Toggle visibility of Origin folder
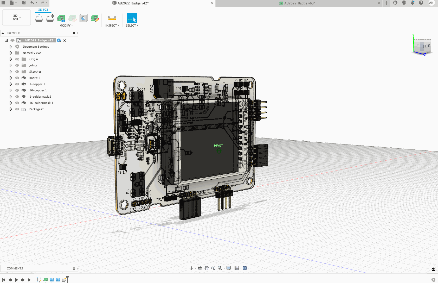Screen dimensions: 438x283 point(17,59)
